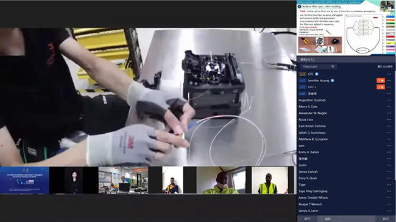396x222 pixels.
Task: Open the shared slide preview about fiber optic cable welding
Action: point(345,27)
